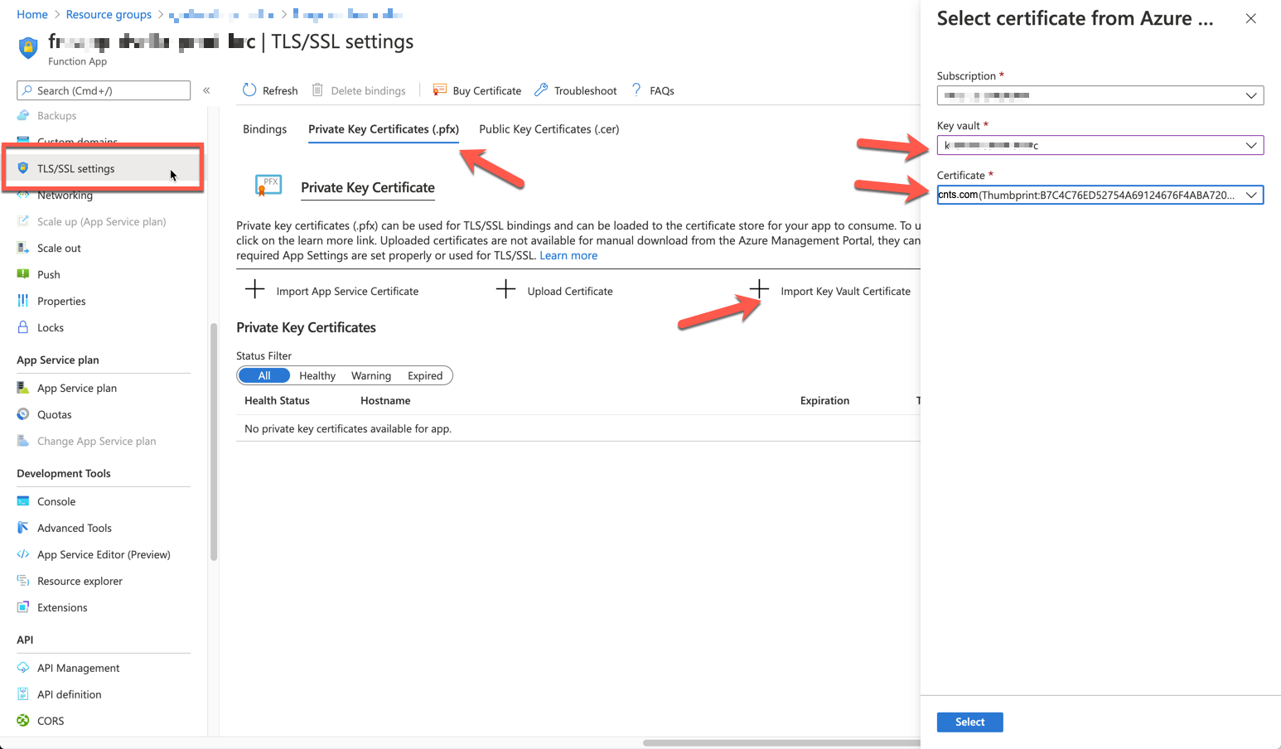This screenshot has width=1281, height=749.
Task: Click the CORS icon
Action: (x=23, y=721)
